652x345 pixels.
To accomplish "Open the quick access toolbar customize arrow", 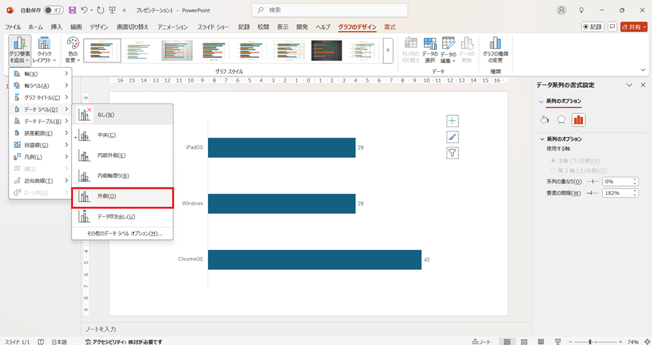I will (x=125, y=10).
